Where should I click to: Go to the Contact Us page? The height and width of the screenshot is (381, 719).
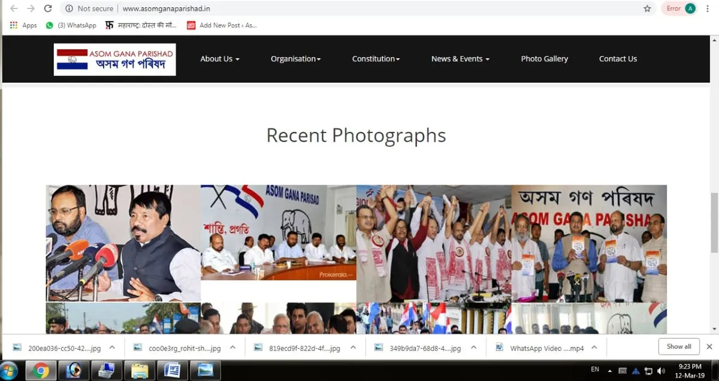pyautogui.click(x=618, y=59)
